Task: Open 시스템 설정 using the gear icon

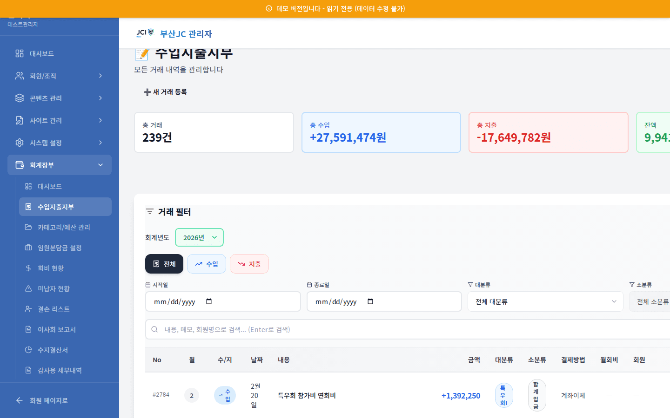Action: 20,143
